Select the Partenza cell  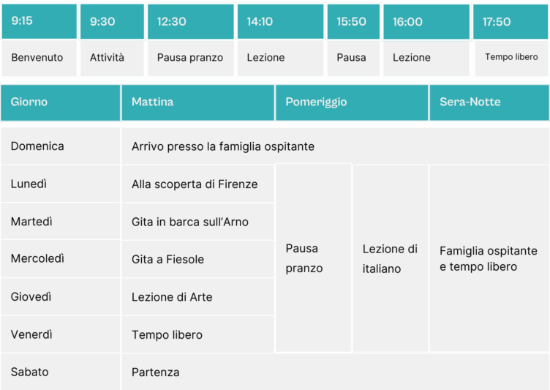pos(156,372)
